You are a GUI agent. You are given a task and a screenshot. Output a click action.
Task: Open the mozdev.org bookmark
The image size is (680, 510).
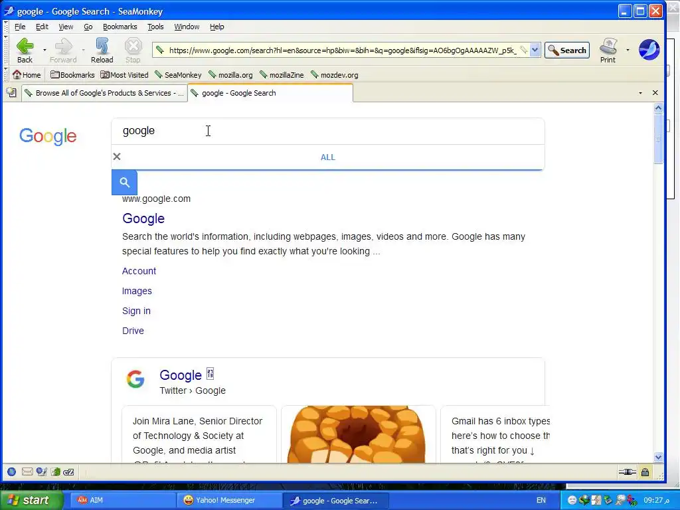(335, 74)
